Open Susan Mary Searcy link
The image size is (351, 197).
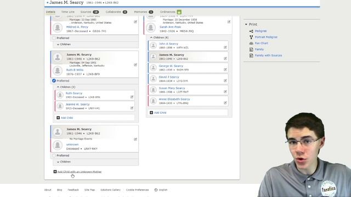172,88
